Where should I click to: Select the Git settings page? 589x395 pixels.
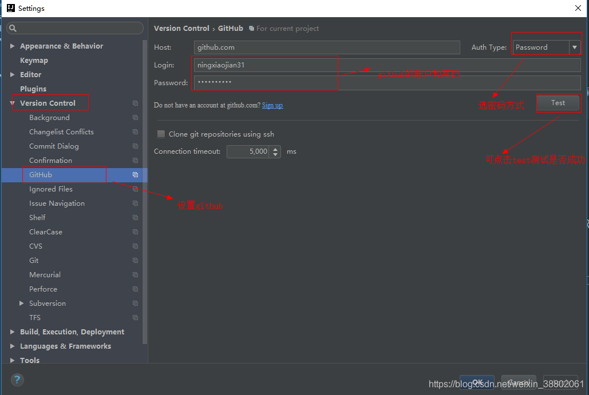[x=34, y=260]
